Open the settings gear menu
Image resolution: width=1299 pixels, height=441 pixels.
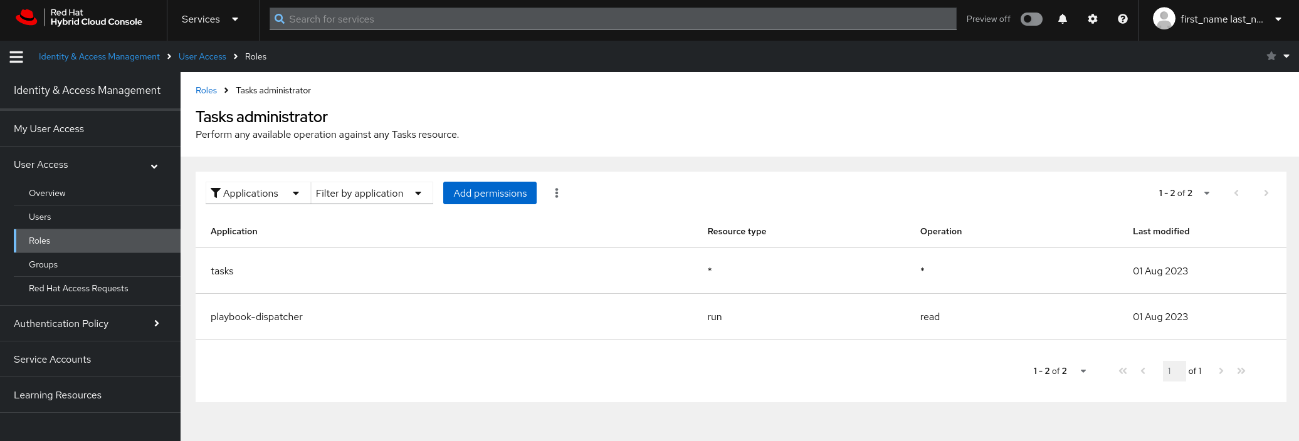[x=1093, y=19]
